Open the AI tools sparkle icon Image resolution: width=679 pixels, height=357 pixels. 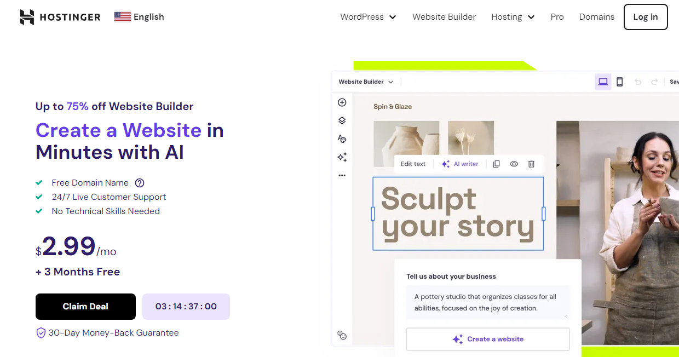[x=342, y=157]
